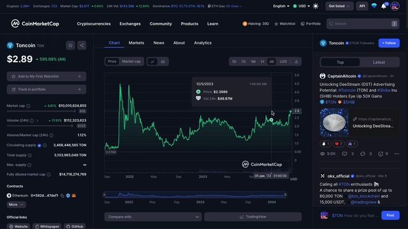Image resolution: width=408 pixels, height=229 pixels.
Task: Open the notifications bell
Action: [384, 6]
